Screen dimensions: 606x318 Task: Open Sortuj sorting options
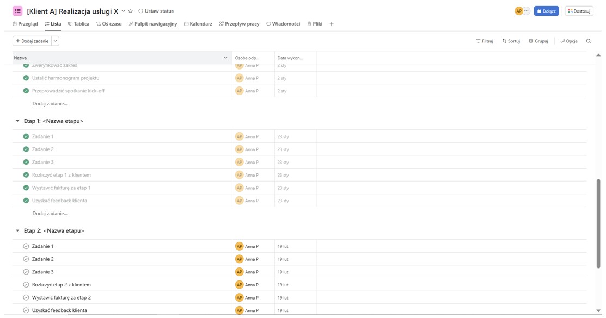pyautogui.click(x=511, y=41)
